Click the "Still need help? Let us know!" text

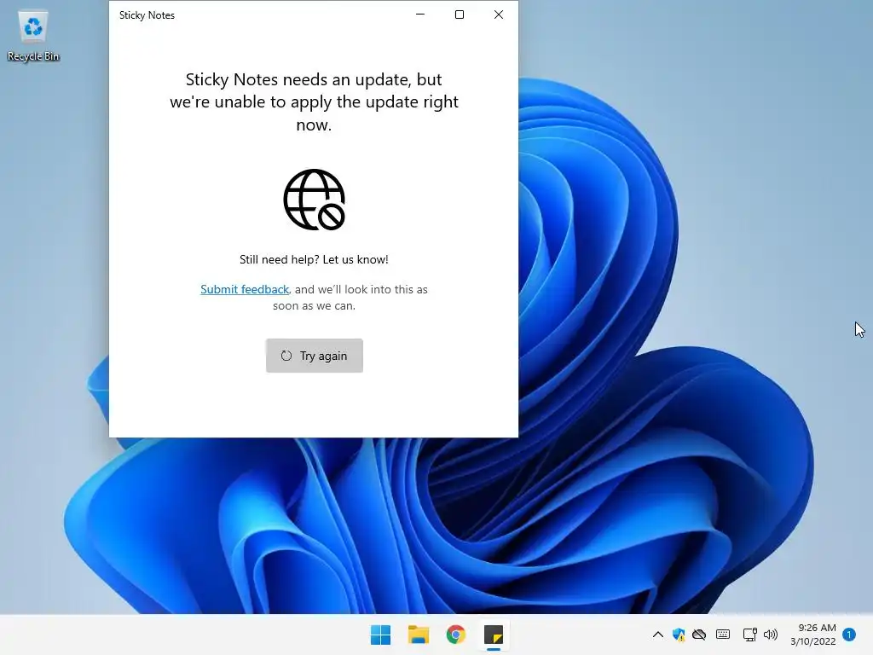[314, 259]
